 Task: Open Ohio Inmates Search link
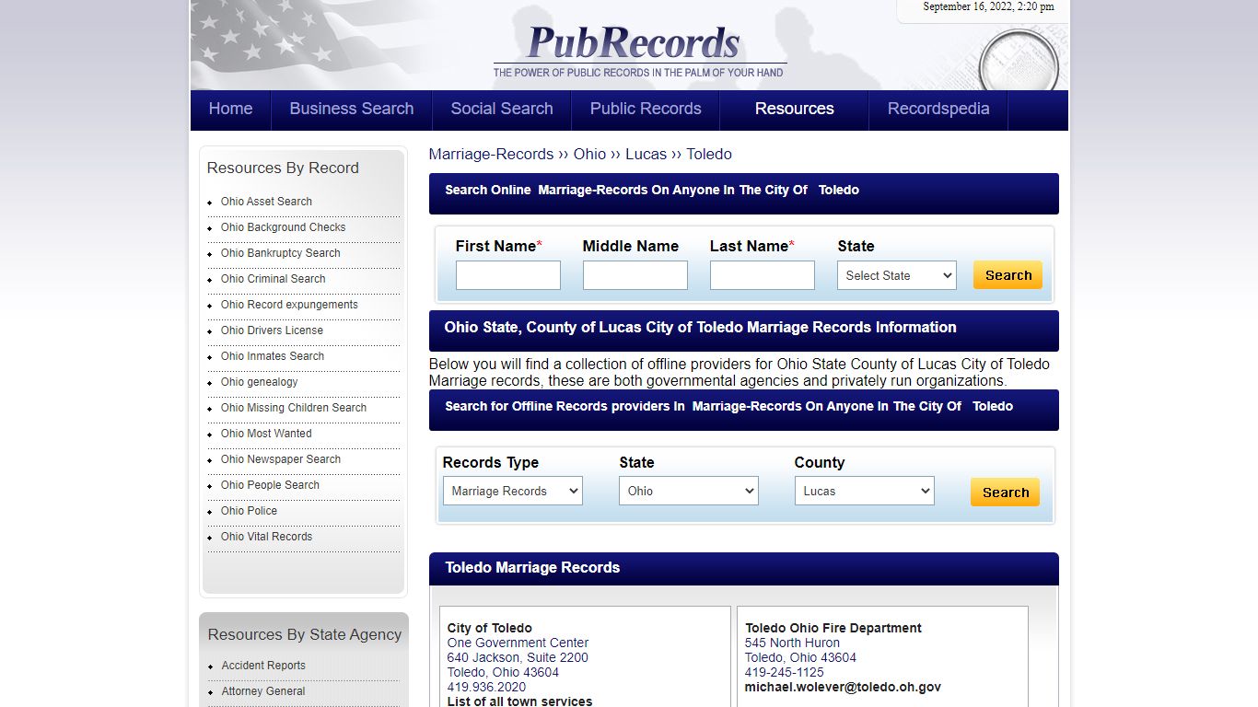pos(273,356)
